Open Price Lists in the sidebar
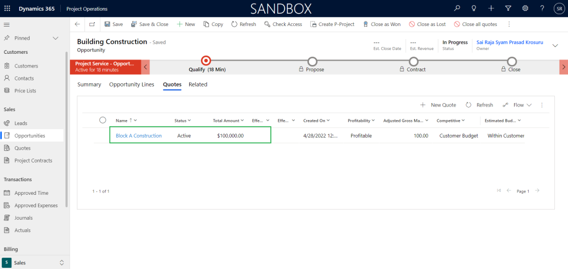The width and height of the screenshot is (568, 269). pos(25,91)
